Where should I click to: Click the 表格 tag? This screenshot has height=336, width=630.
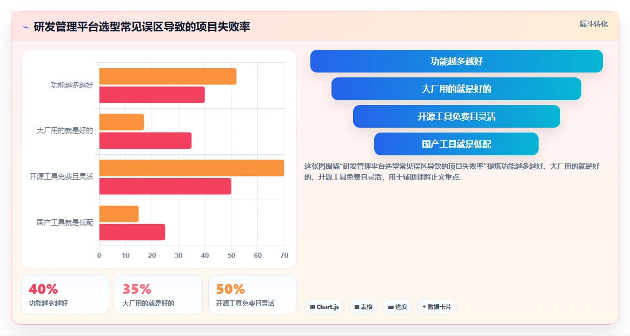point(363,307)
